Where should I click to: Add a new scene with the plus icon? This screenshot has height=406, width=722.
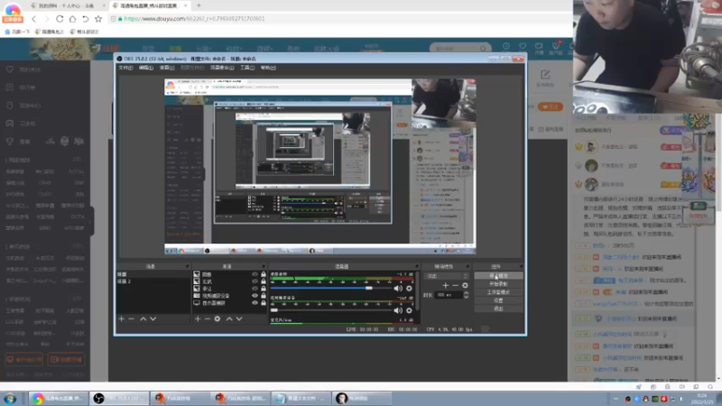point(122,318)
